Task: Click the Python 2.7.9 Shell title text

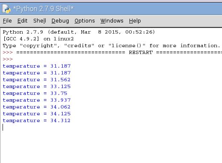Action: click(43, 9)
